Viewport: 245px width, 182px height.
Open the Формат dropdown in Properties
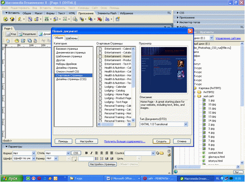[24, 153]
